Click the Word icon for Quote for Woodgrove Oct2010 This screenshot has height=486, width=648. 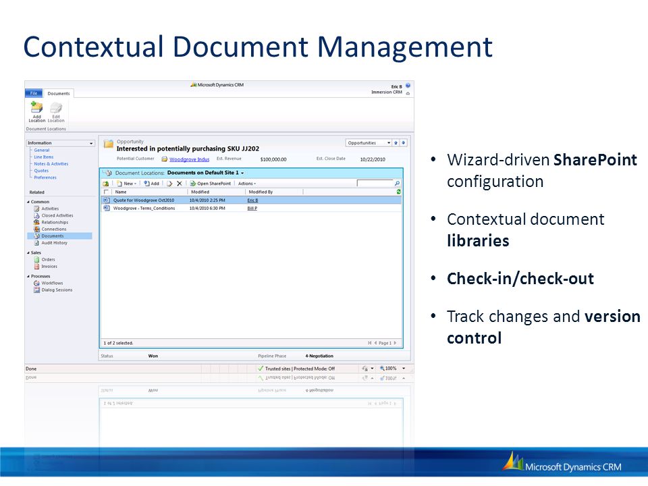106,200
